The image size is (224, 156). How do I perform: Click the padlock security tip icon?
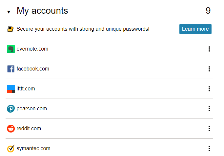pyautogui.click(x=10, y=29)
